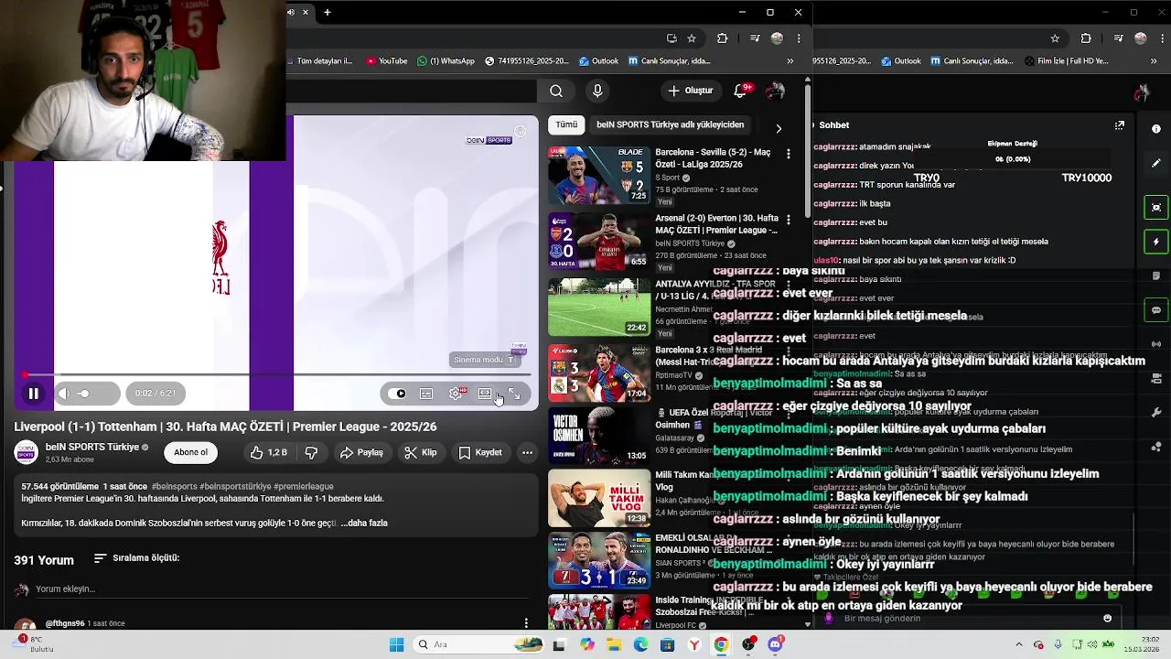Open the front window's Outlook bookmark

599,61
